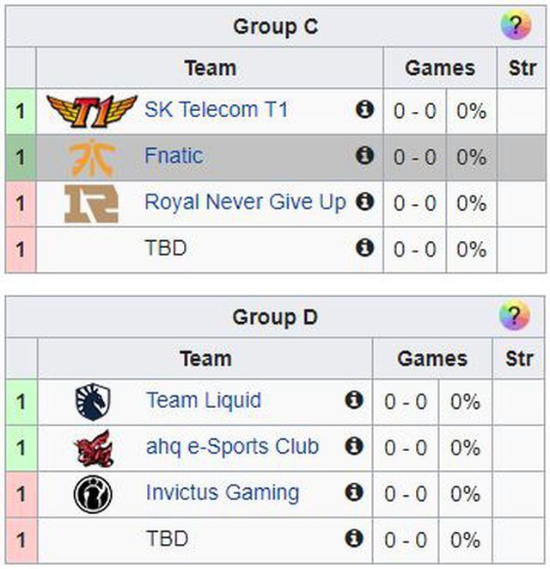The height and width of the screenshot is (569, 550).
Task: Click the Invictus Gaming logo
Action: pyautogui.click(x=93, y=494)
